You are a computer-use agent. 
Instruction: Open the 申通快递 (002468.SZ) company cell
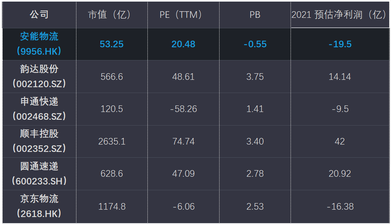tap(39, 109)
